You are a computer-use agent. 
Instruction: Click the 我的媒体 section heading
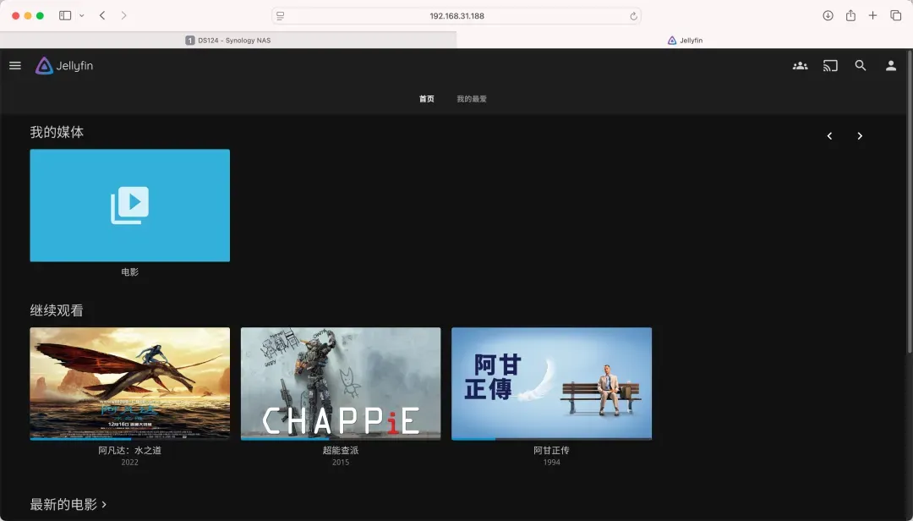(57, 132)
